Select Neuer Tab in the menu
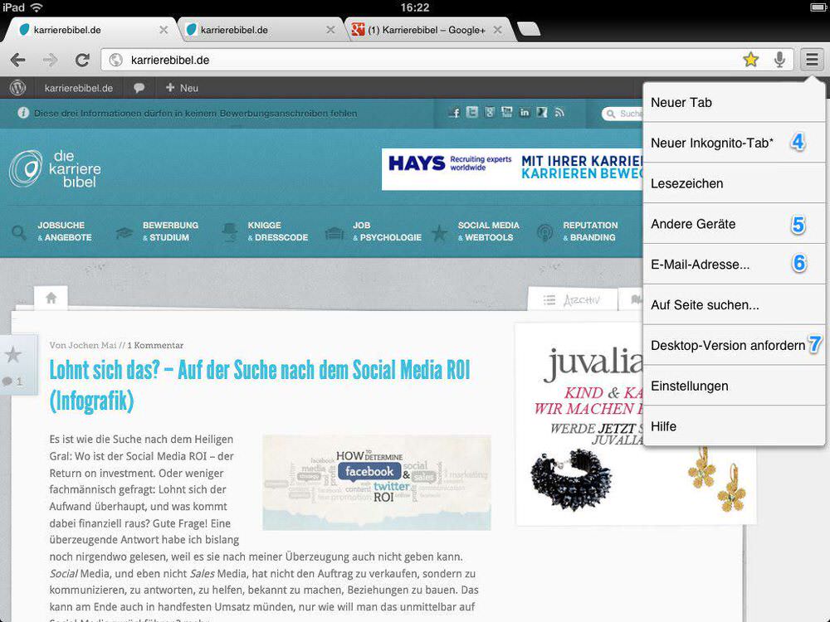This screenshot has width=830, height=622. click(x=734, y=103)
